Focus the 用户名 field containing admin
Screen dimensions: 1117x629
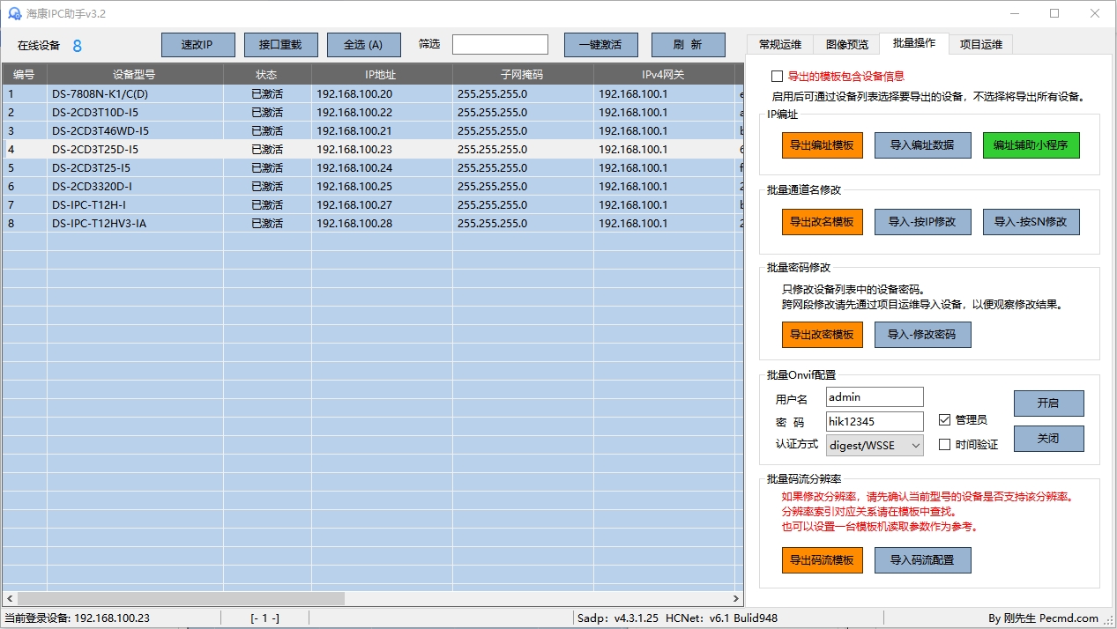875,397
